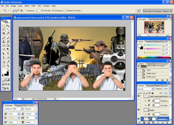This screenshot has width=174, height=125.
Task: Open the Tool Presets palette tab
Action: point(157,11)
